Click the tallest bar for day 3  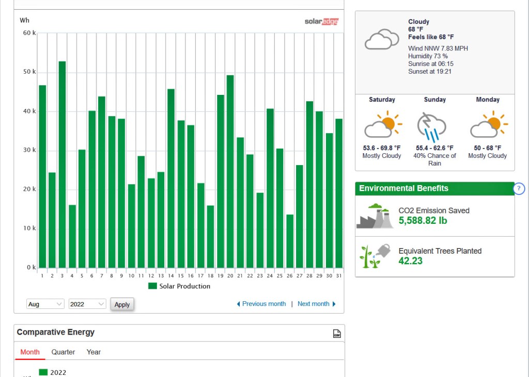(x=62, y=165)
